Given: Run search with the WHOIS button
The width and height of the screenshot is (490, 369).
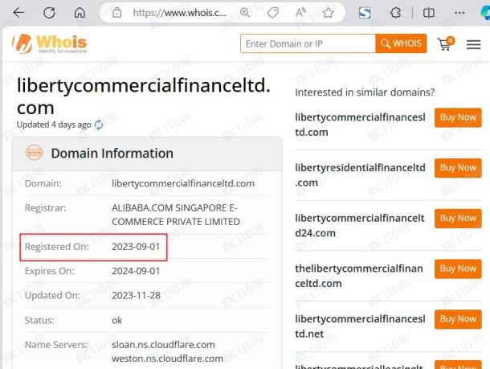Looking at the screenshot, I should (x=401, y=43).
